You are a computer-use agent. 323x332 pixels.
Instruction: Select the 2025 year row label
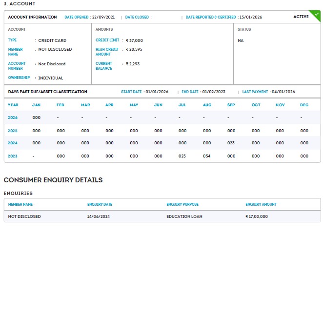click(x=13, y=131)
